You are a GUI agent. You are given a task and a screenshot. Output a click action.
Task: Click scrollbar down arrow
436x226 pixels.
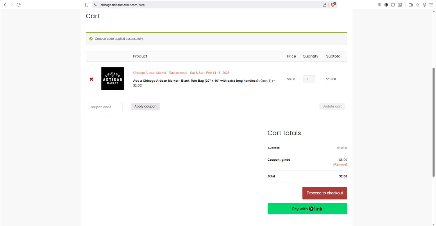434,224
